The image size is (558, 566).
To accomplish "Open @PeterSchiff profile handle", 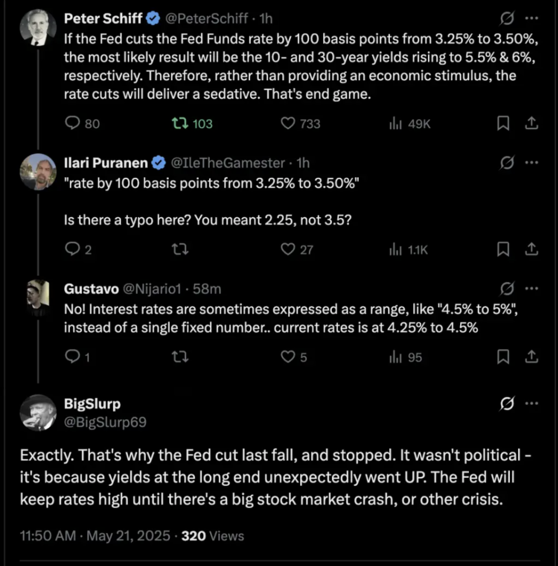I will pos(206,18).
